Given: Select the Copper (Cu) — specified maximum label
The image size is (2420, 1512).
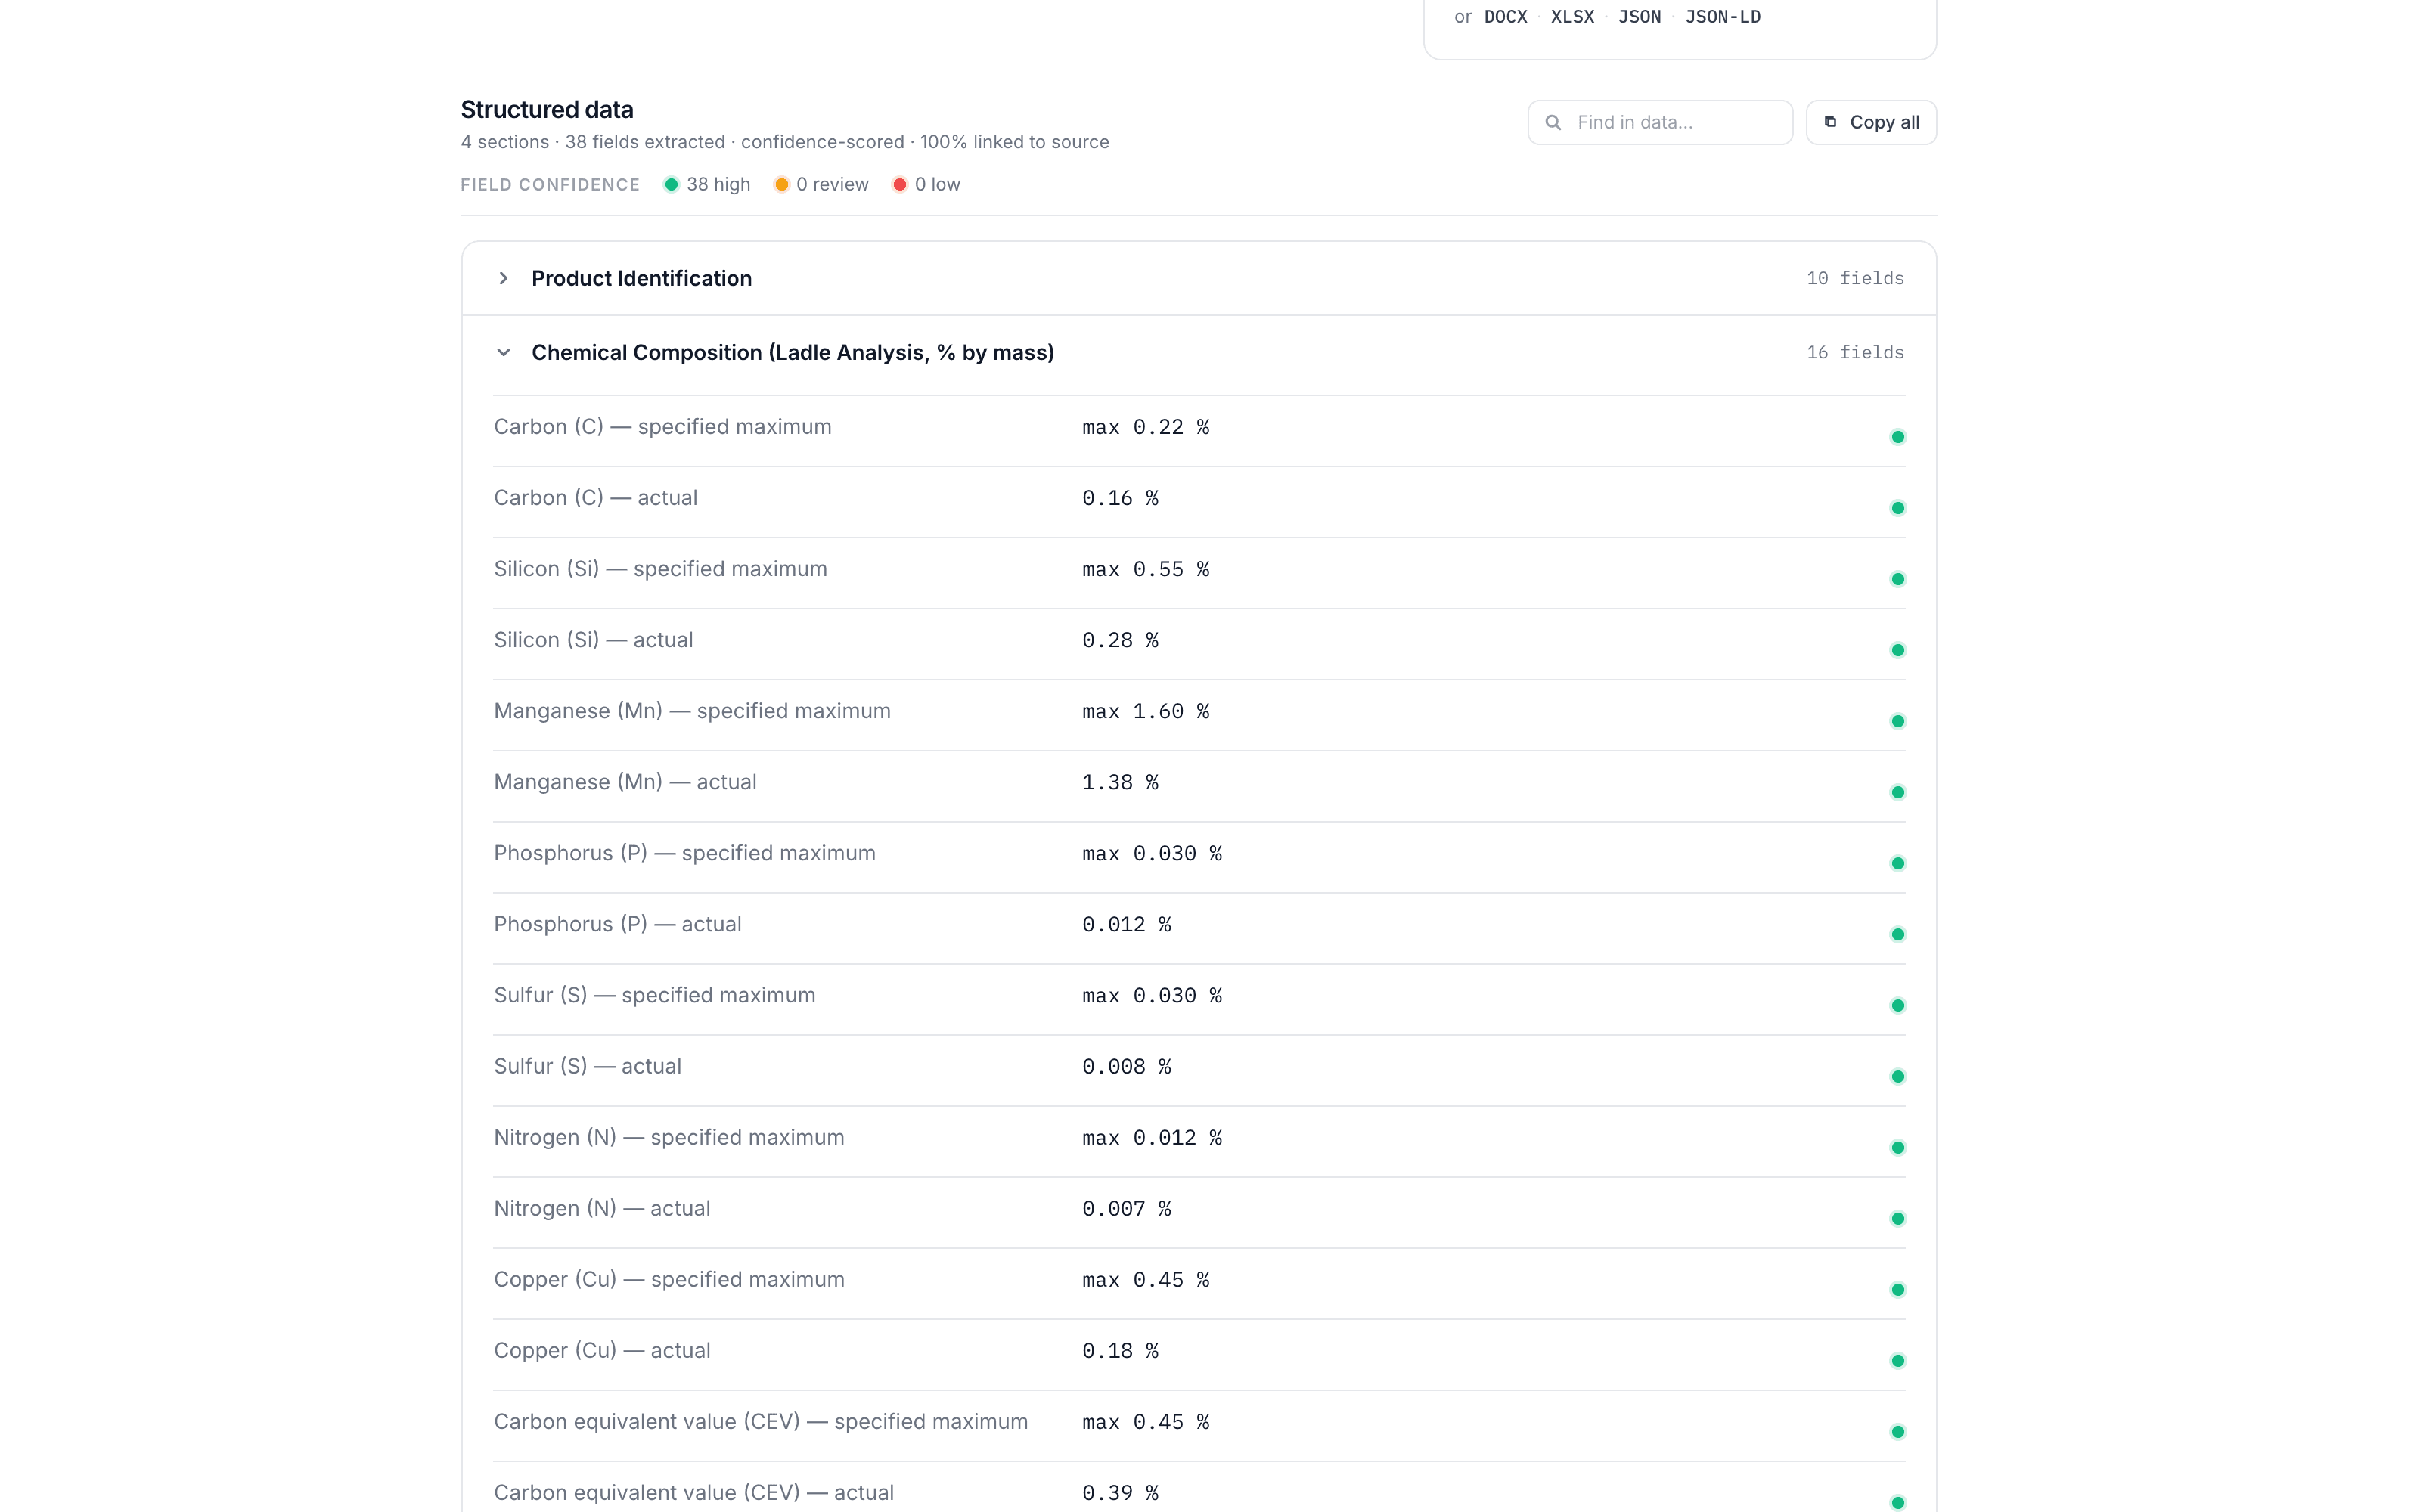Looking at the screenshot, I should (x=669, y=1279).
